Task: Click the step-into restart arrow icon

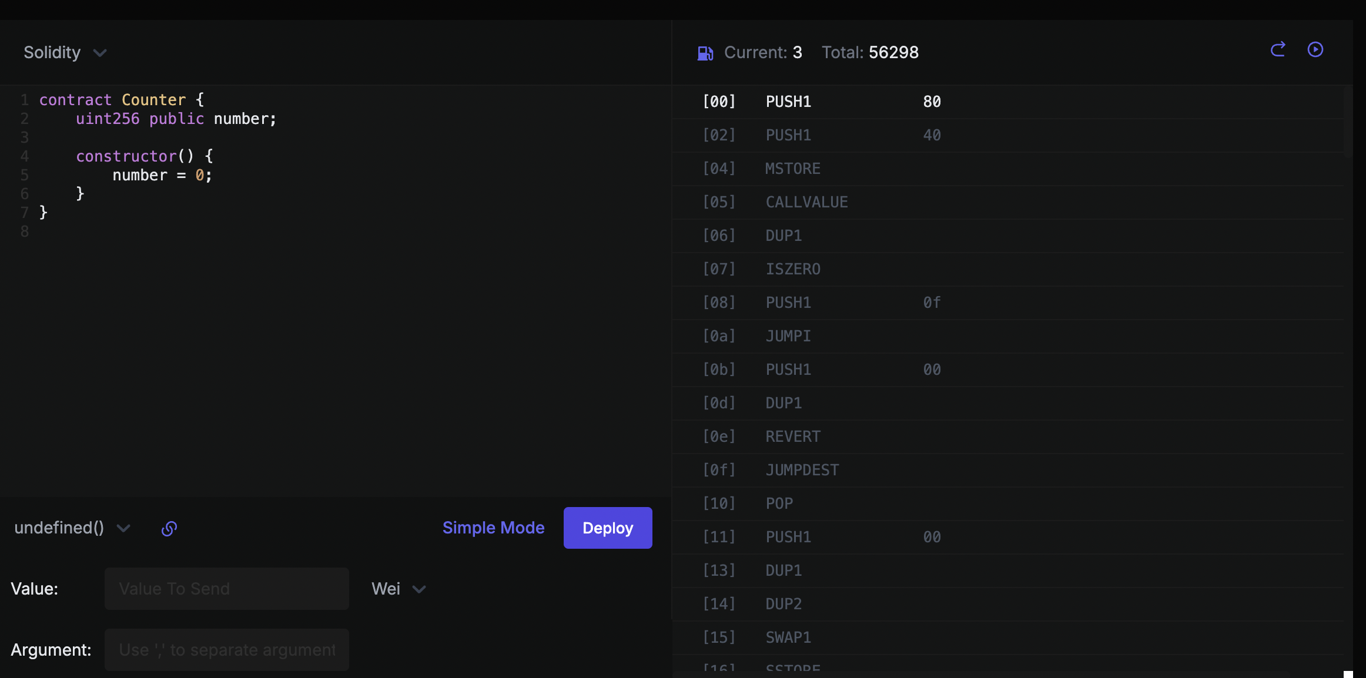Action: click(1278, 49)
